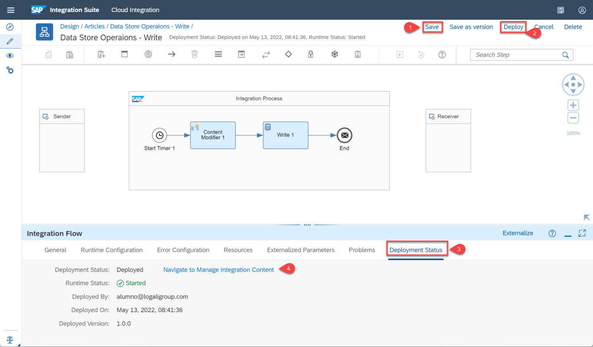Click the SAP logo in header
This screenshot has width=593, height=347.
click(39, 10)
